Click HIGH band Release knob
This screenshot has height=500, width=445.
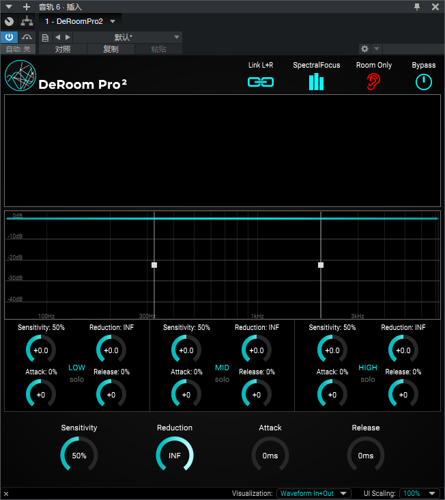coord(403,394)
